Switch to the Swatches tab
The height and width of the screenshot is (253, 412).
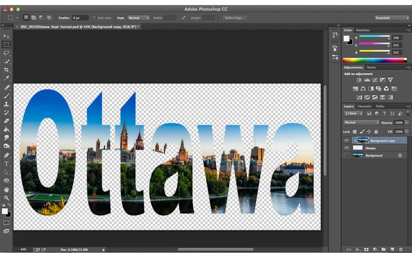click(363, 30)
